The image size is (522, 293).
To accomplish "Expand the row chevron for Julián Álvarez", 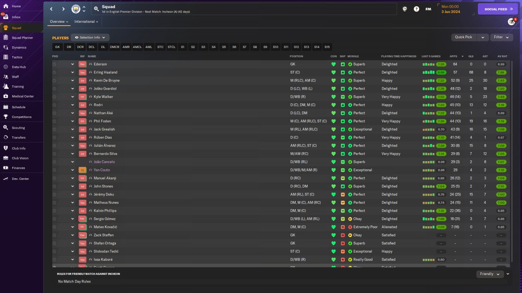I will pyautogui.click(x=73, y=145).
